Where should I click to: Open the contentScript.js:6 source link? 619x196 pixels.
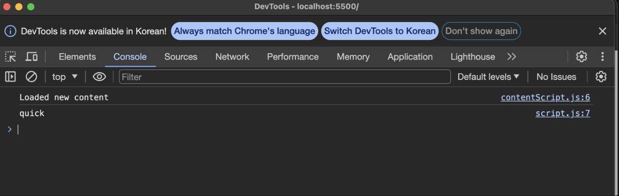(x=545, y=98)
